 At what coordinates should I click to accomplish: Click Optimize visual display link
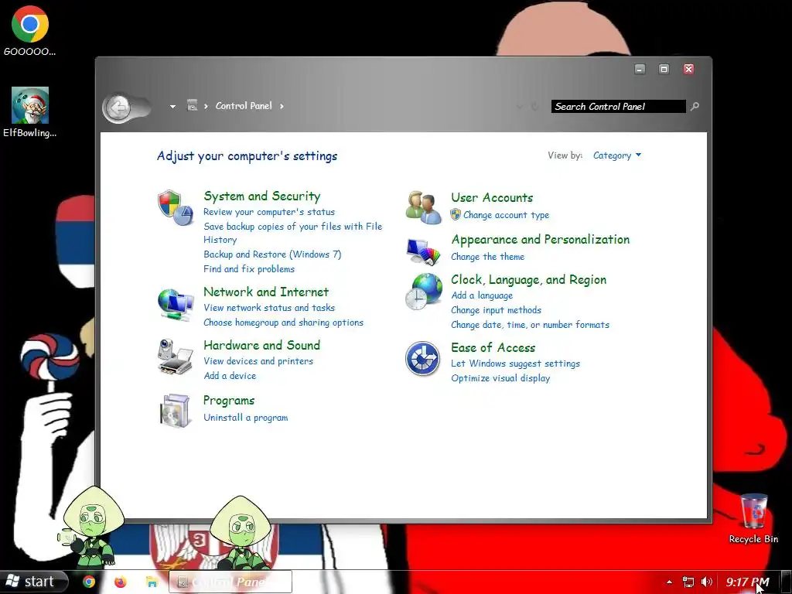point(500,377)
